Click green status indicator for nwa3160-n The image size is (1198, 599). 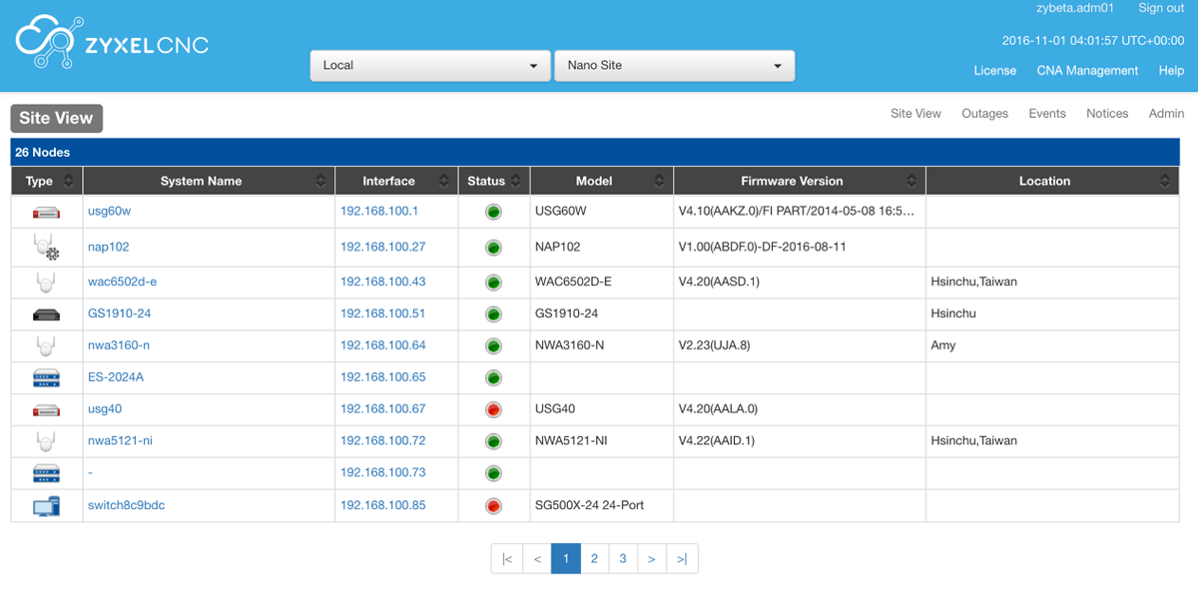click(x=493, y=346)
